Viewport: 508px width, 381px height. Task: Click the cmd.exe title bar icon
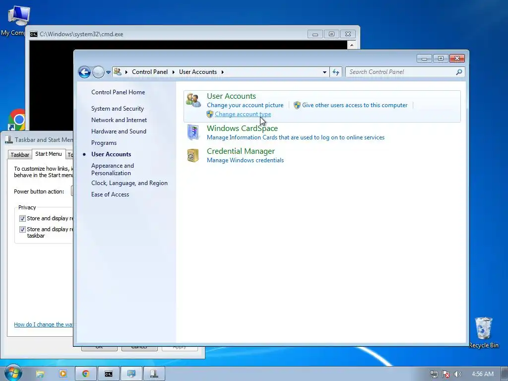coord(34,34)
